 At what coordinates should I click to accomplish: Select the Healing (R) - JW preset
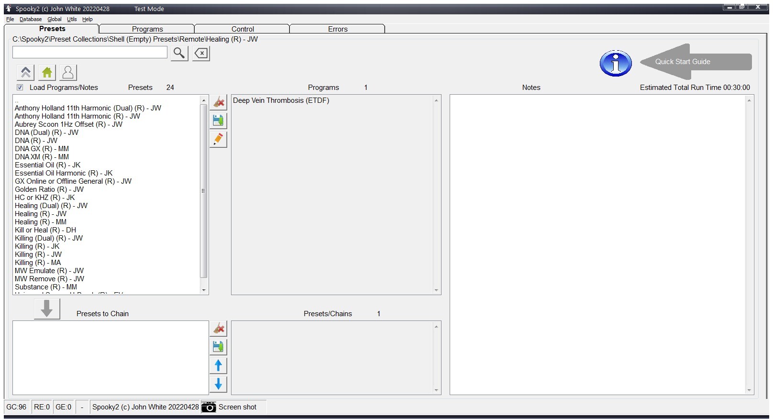pyautogui.click(x=41, y=214)
